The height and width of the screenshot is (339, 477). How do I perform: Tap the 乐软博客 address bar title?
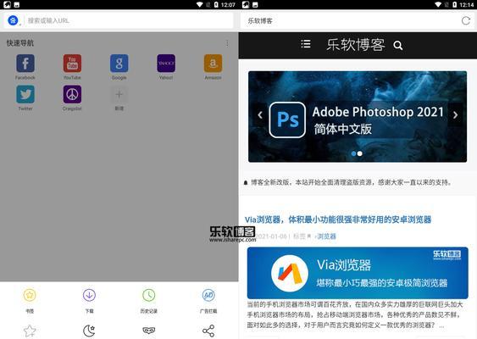click(260, 20)
